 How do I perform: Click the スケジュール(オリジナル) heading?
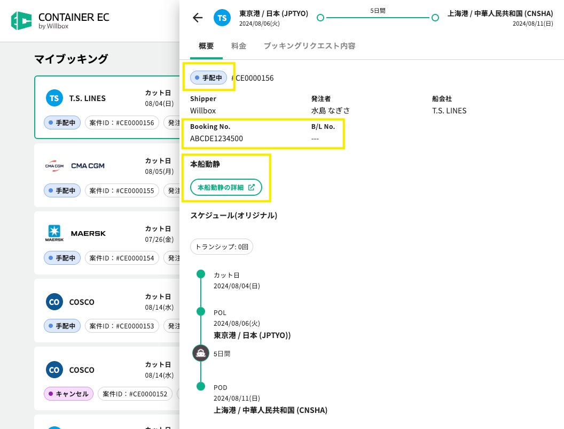tap(234, 216)
